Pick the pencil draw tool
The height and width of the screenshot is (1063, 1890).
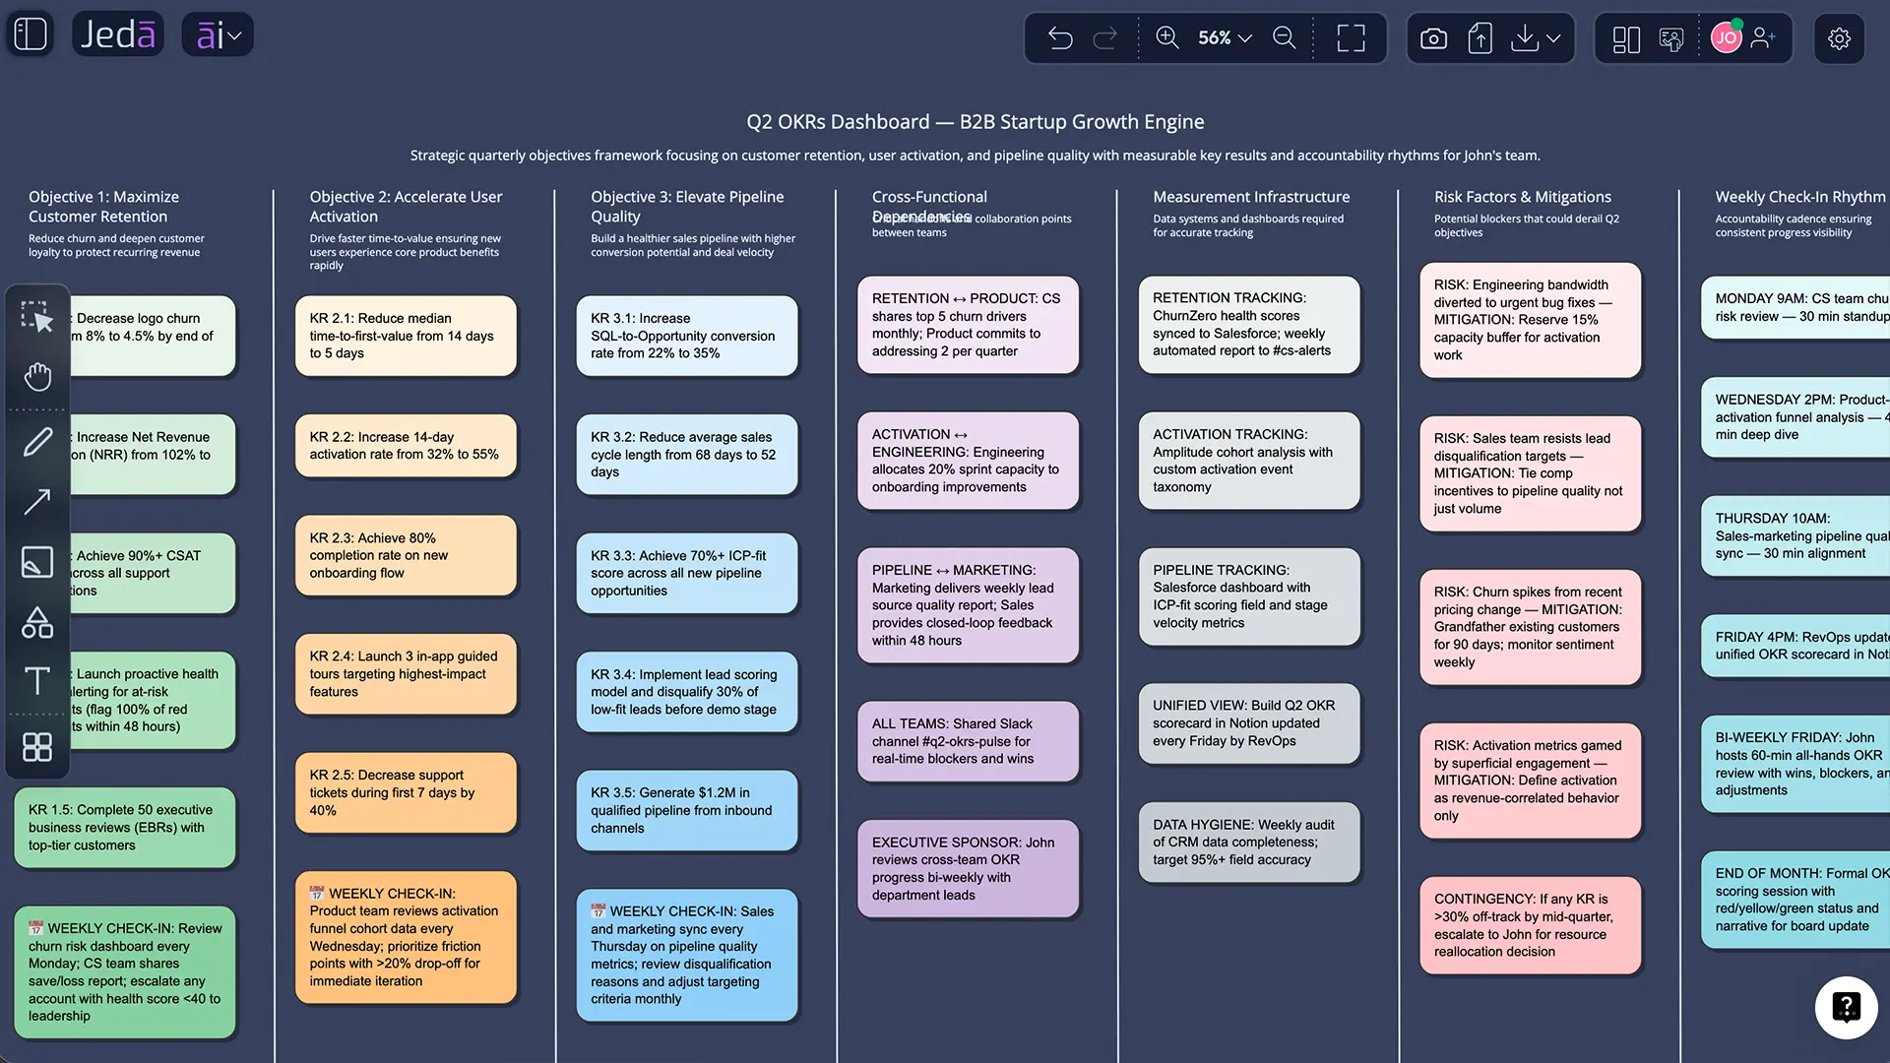coord(37,442)
